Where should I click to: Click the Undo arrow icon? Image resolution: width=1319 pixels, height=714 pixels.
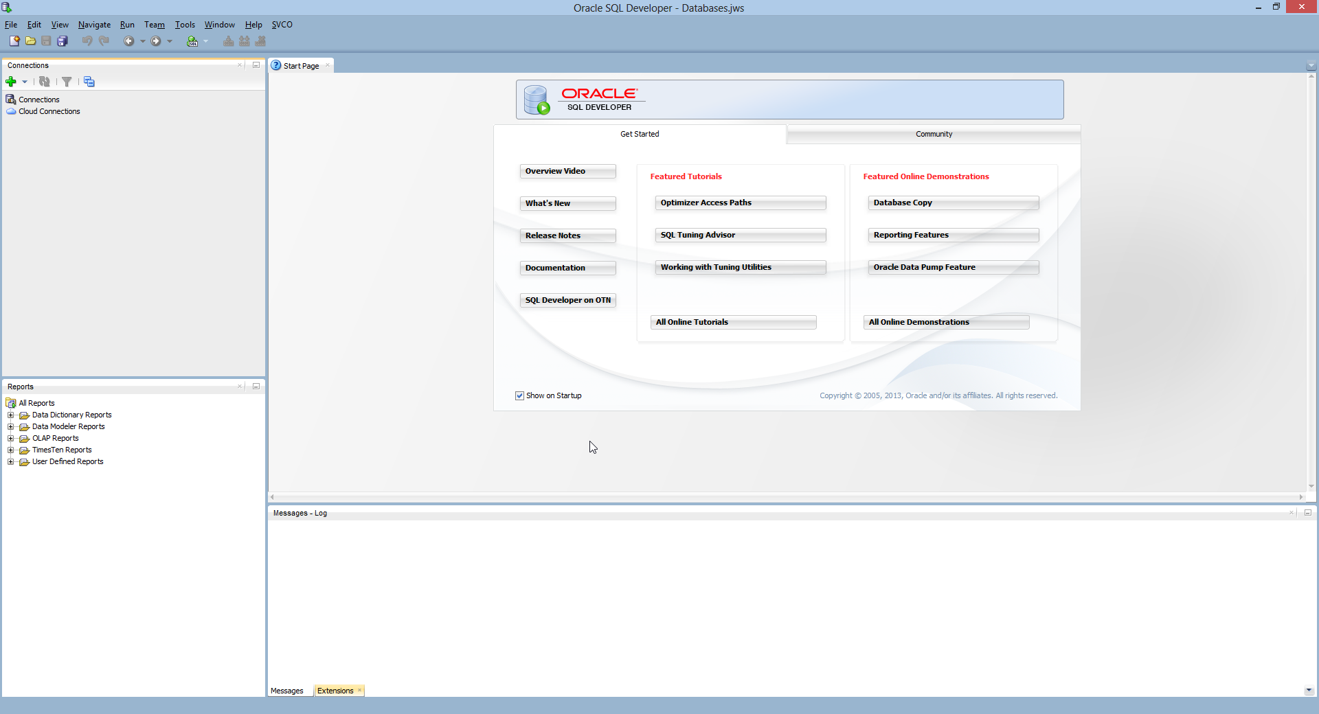87,41
